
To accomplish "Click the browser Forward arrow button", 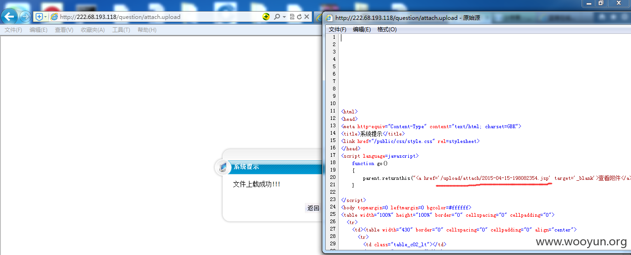I will coord(25,17).
